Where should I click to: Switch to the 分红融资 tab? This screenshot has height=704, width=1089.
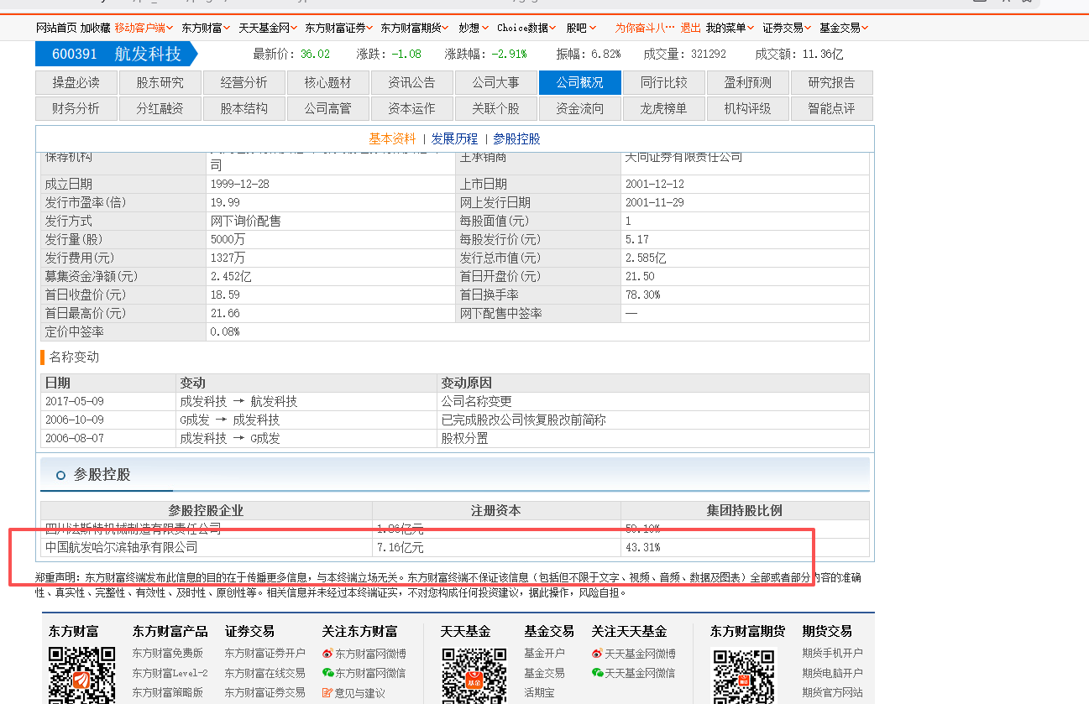tap(160, 108)
